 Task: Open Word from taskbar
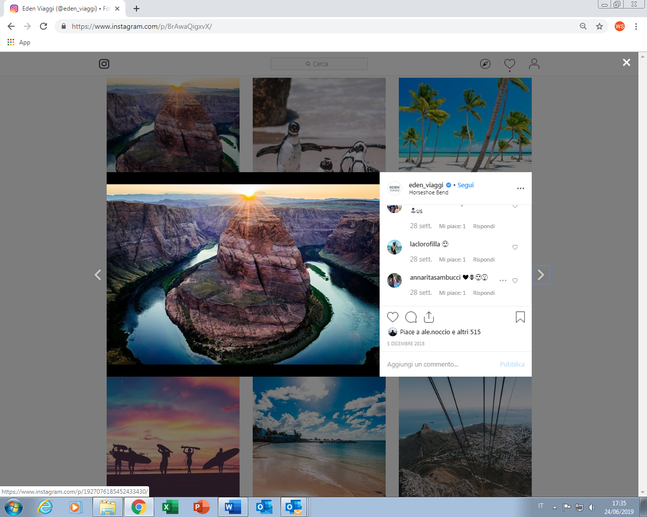tap(233, 507)
